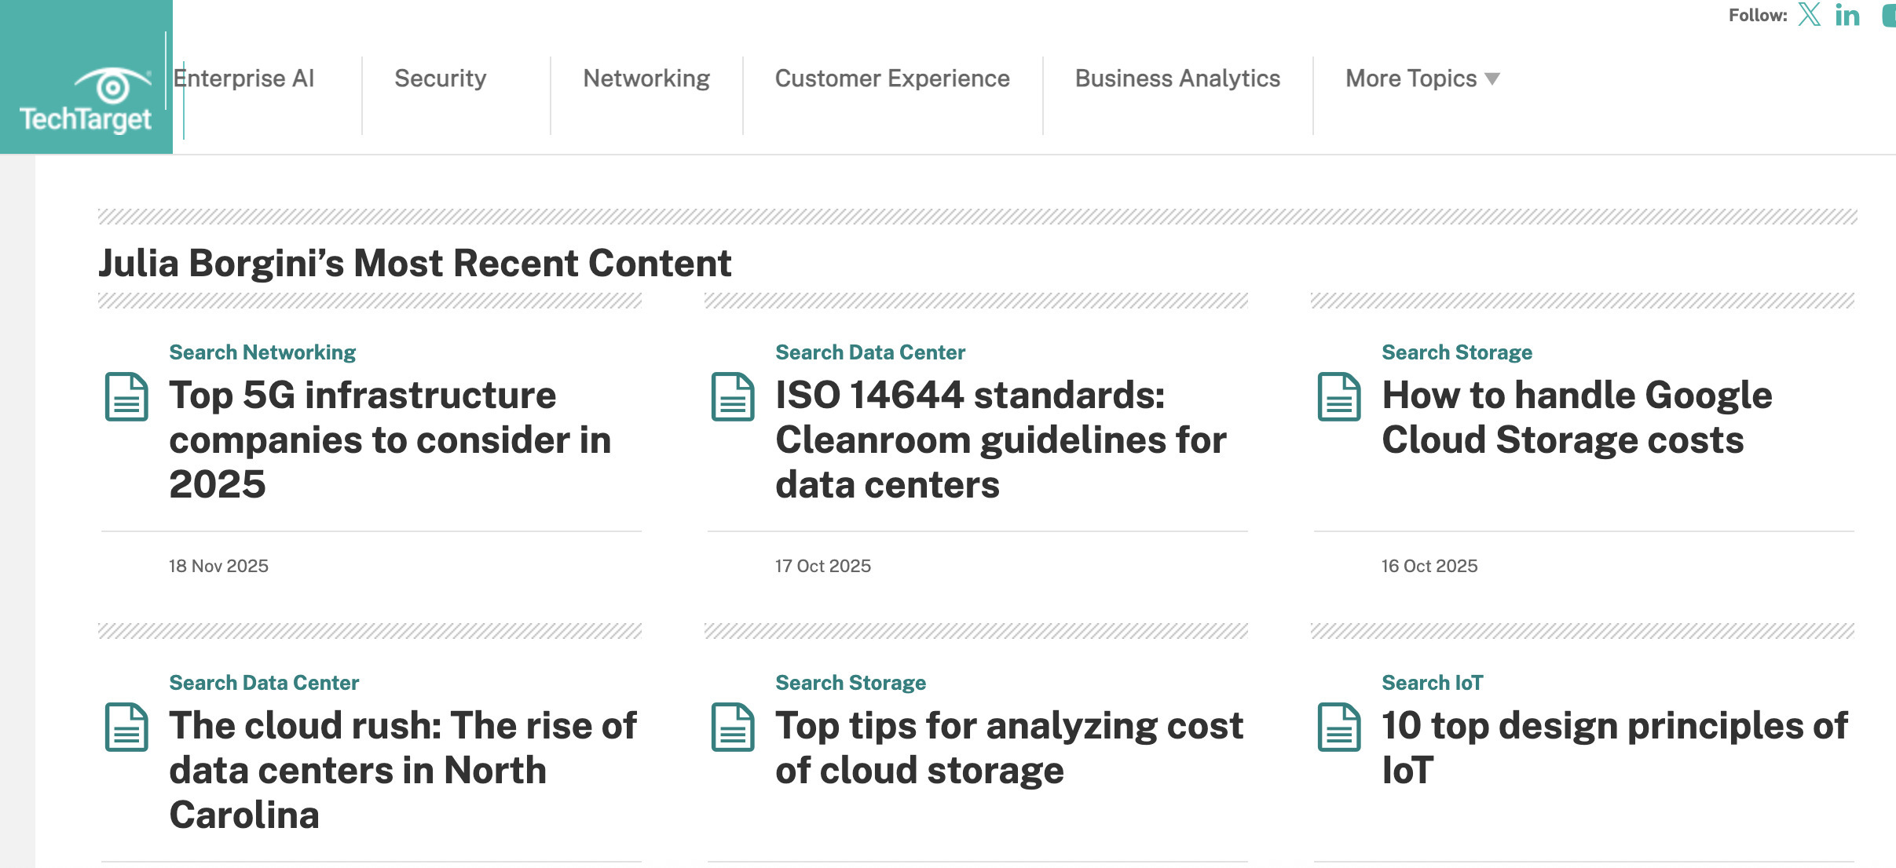Click document icon beside ISO 14644 article
The width and height of the screenshot is (1896, 868).
pos(733,396)
